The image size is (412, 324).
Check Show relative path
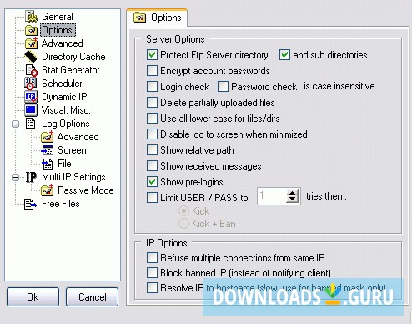[x=152, y=150]
